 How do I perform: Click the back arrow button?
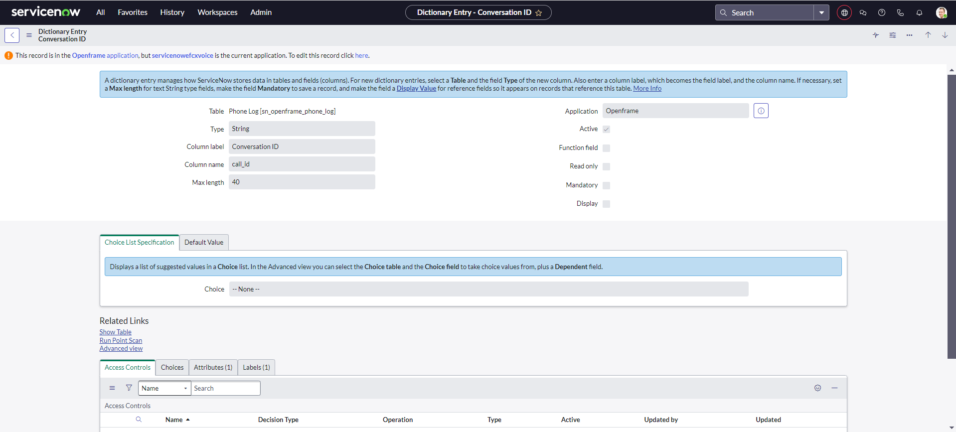point(12,35)
